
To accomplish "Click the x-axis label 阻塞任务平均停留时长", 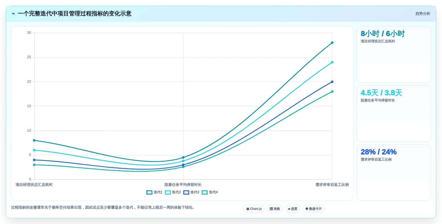I will pos(183,185).
